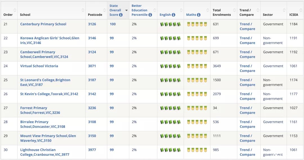Sort by English column arrows
This screenshot has height=160, width=304.
[x=181, y=10]
